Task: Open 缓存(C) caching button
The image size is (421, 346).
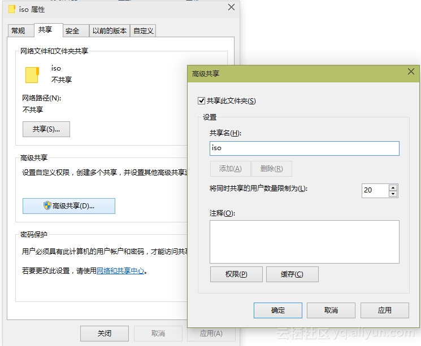Action: 292,274
